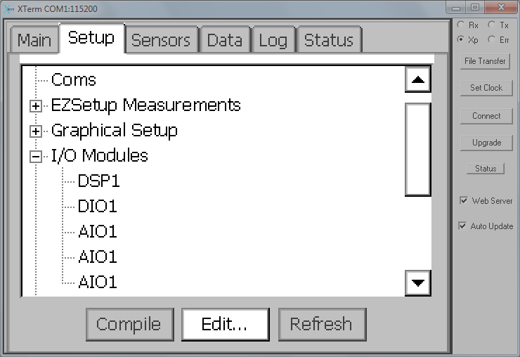The image size is (520, 357).
Task: Select the Err radio button
Action: tap(492, 39)
